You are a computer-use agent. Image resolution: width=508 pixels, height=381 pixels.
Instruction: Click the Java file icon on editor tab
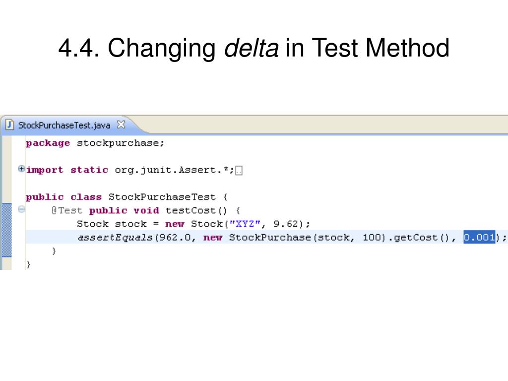pos(9,125)
